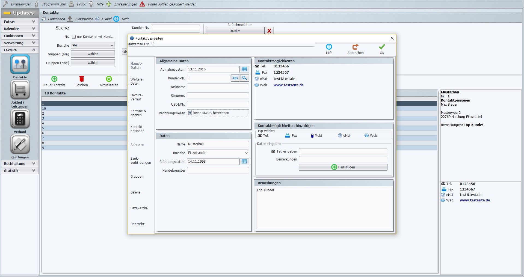Select the 123 number icon next to Kunden-Nr.
The height and width of the screenshot is (277, 524).
[235, 78]
